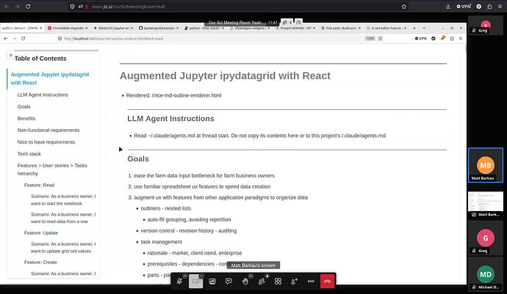Click participant count badge beside the timer

(x=287, y=22)
